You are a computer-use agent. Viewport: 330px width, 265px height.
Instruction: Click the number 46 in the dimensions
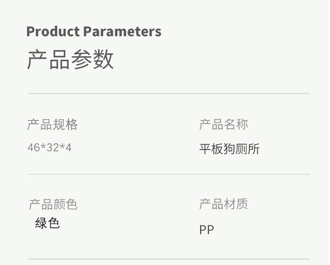(33, 147)
